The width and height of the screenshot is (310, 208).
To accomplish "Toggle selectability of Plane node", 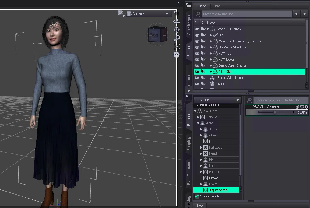I will (203, 84).
